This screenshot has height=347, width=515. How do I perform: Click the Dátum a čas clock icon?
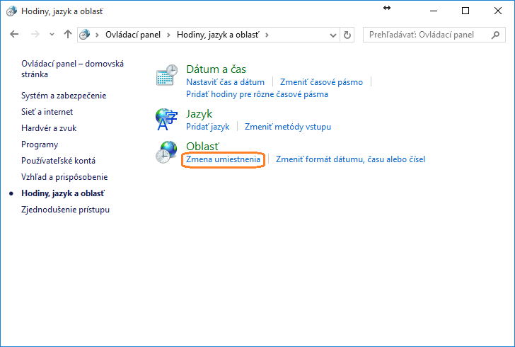pos(167,76)
